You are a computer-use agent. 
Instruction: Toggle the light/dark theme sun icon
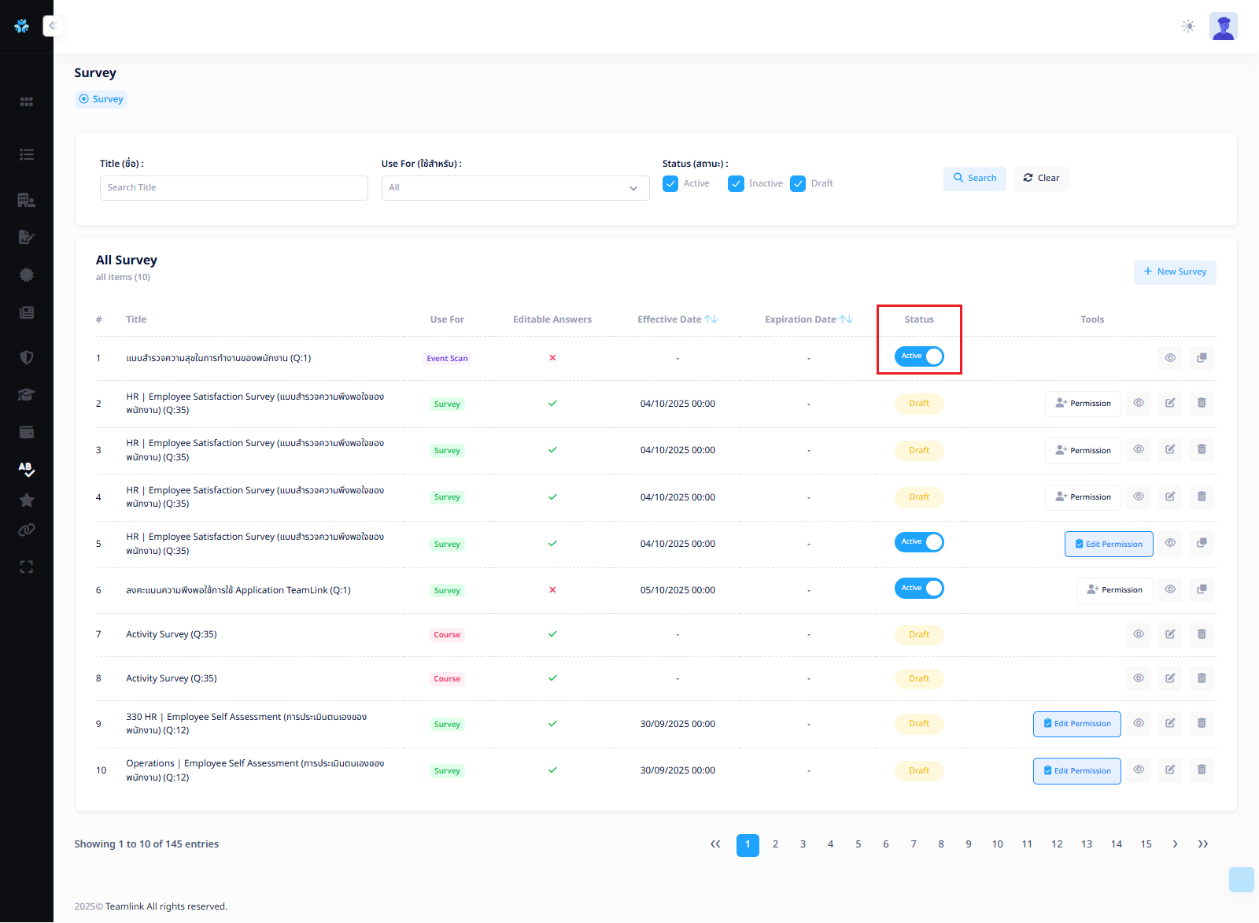(1188, 26)
